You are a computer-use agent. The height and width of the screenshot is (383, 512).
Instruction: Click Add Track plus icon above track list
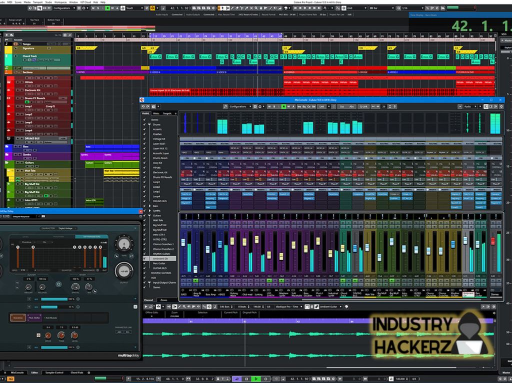7,35
